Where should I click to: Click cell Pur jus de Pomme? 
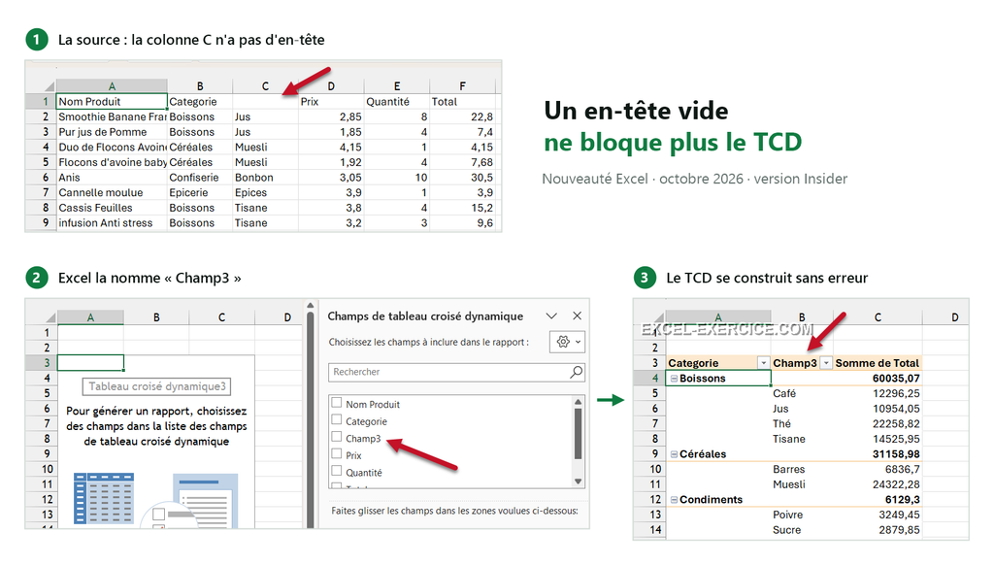point(112,132)
